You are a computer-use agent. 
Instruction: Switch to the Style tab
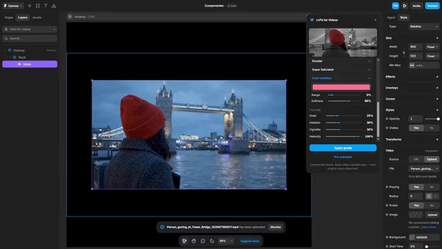tap(403, 17)
